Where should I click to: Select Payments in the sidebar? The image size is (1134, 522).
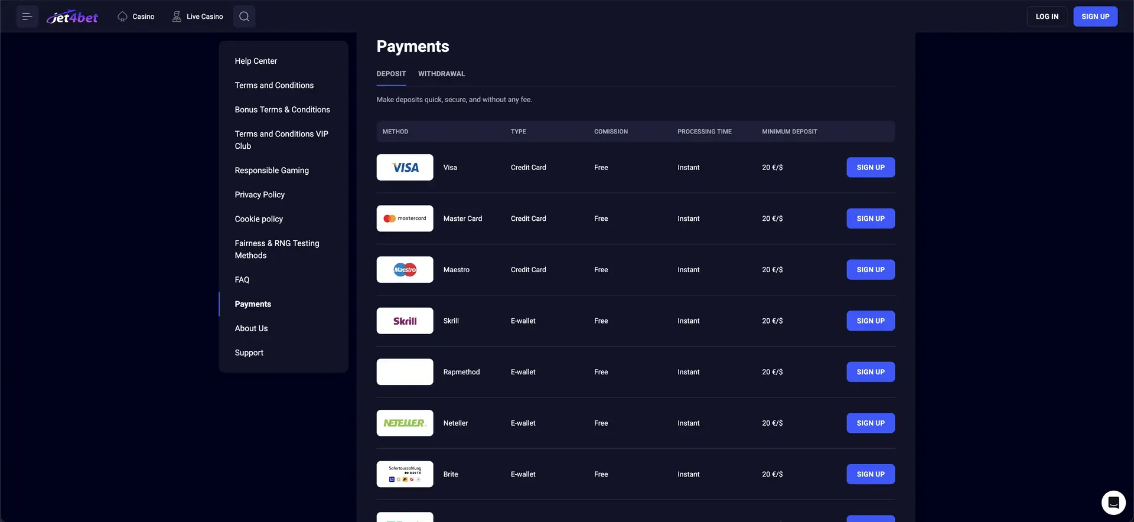(253, 304)
